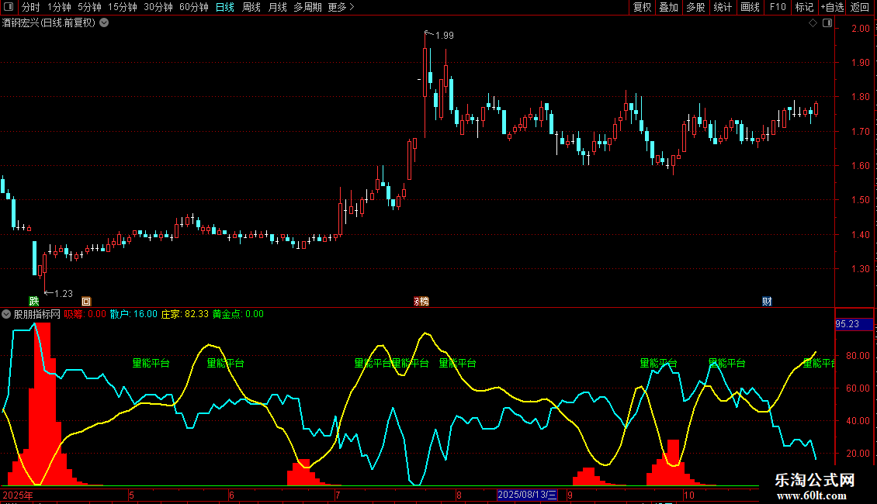Switch to the 1分钟 period
This screenshot has height=504, width=877.
59,7
